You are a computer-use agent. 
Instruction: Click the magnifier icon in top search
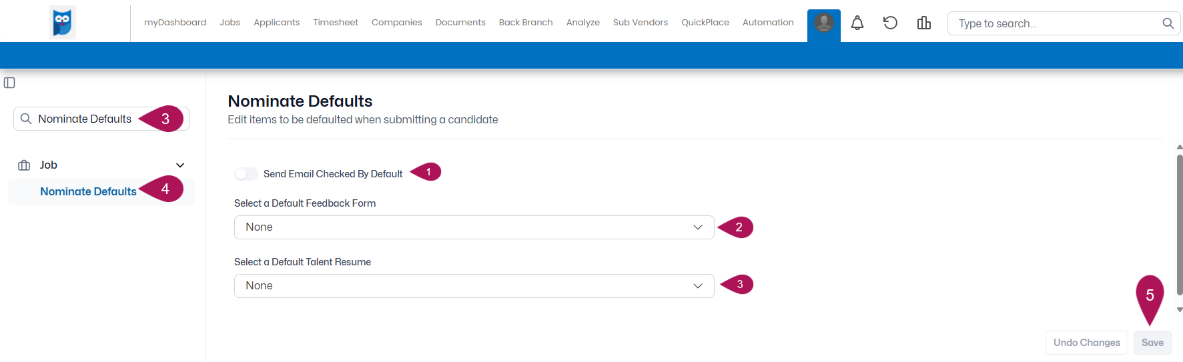point(1168,23)
